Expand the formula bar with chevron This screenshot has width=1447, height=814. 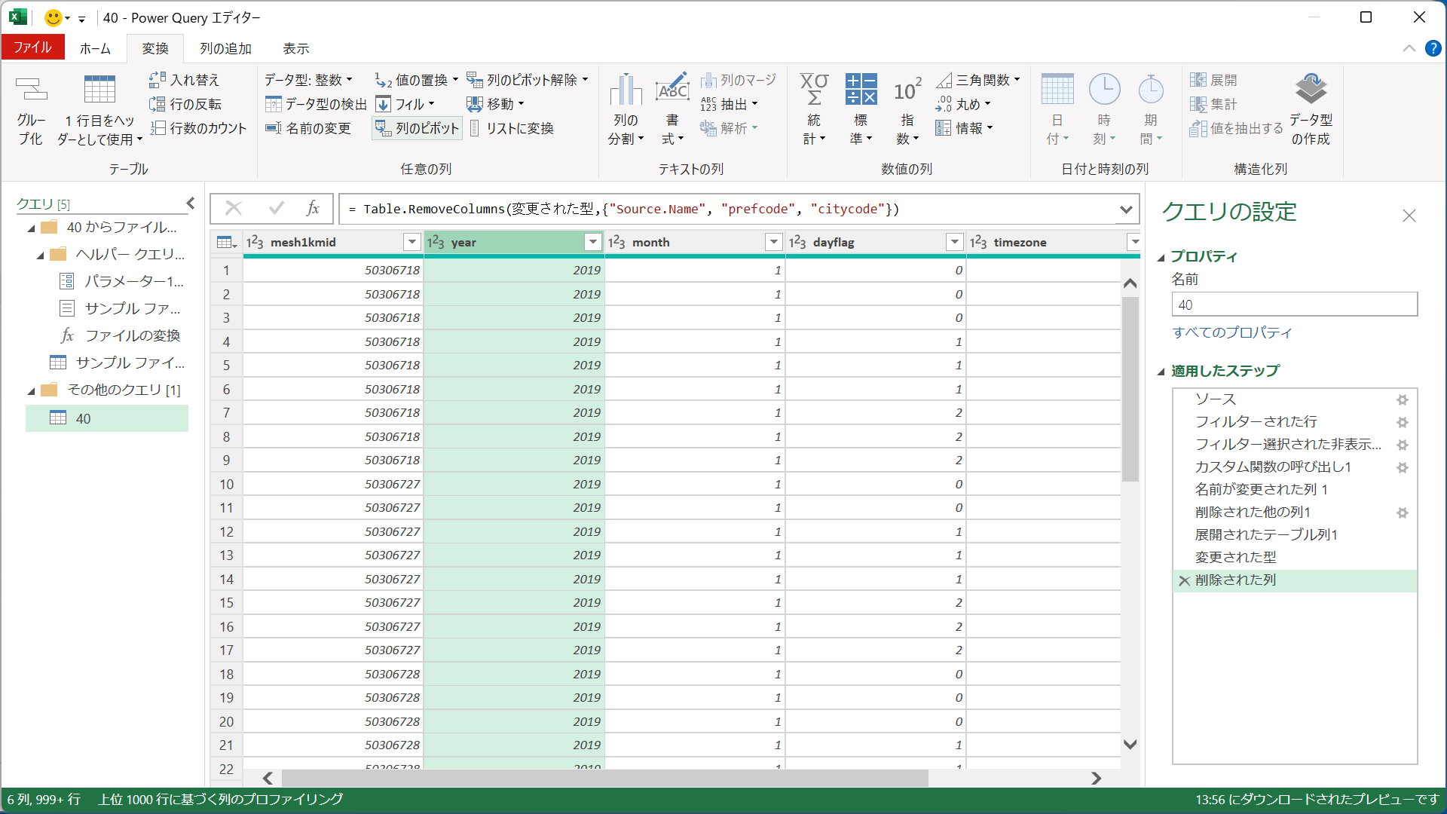1125,210
